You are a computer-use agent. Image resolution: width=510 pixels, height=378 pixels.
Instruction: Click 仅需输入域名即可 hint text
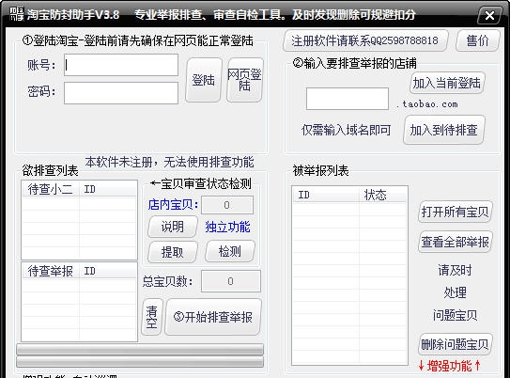coord(346,131)
